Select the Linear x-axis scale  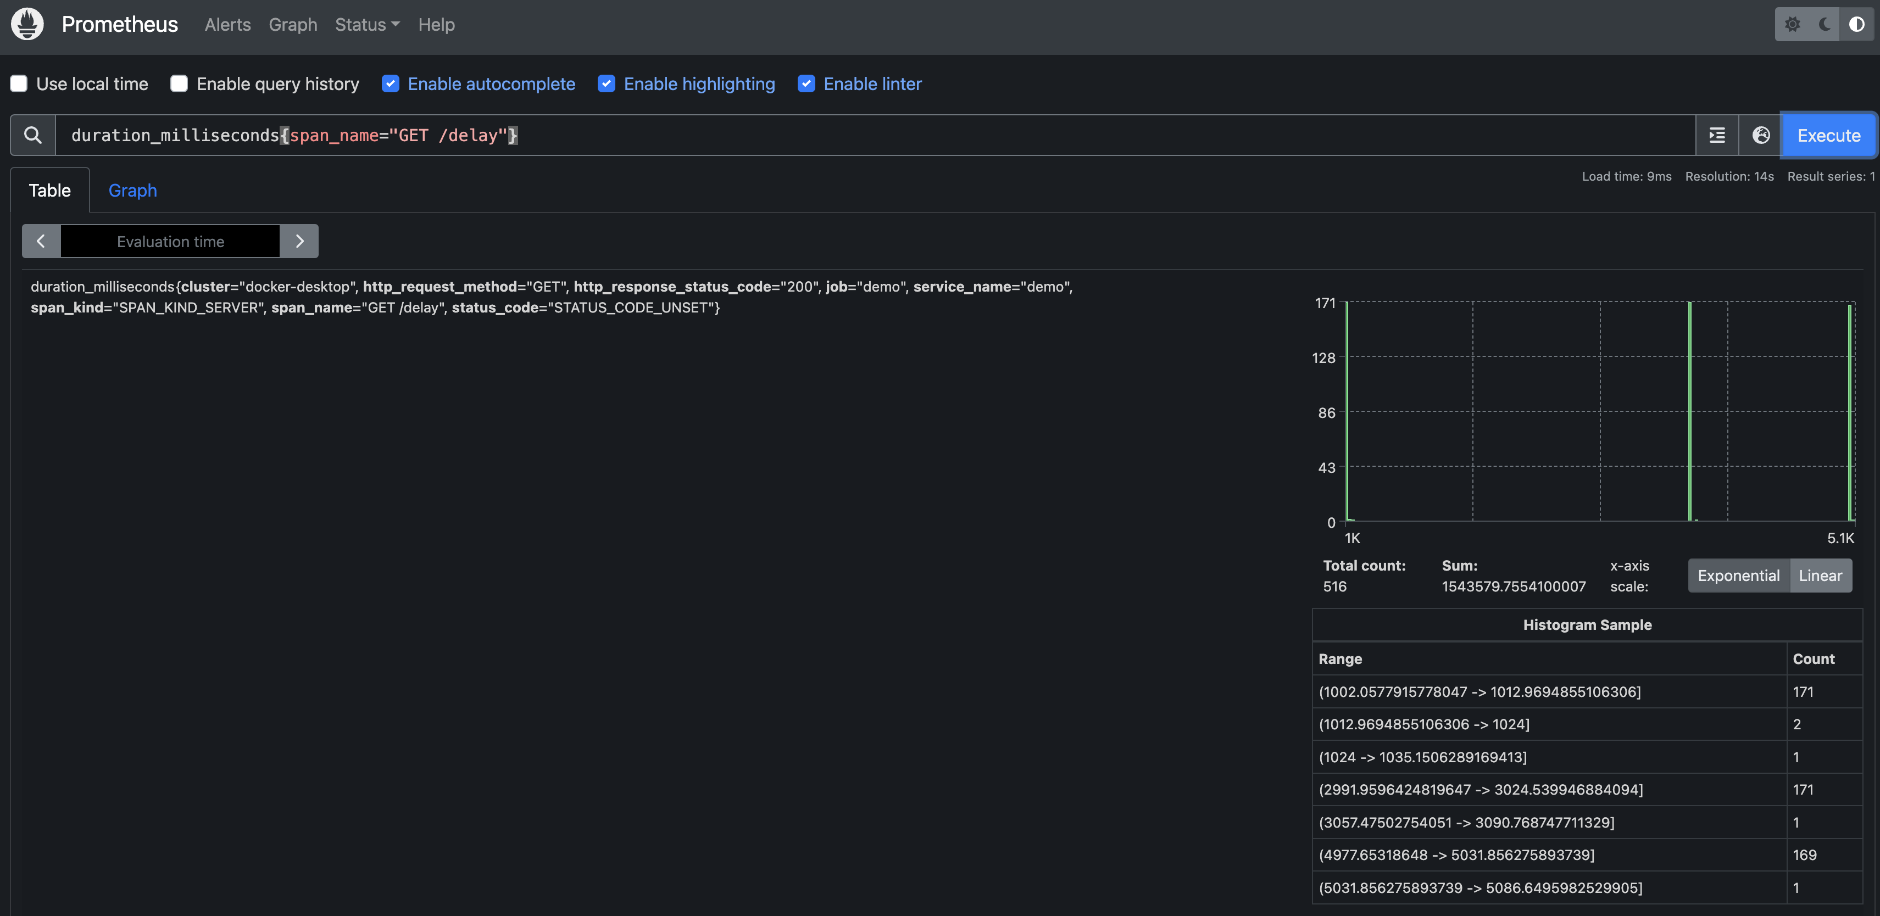coord(1820,576)
